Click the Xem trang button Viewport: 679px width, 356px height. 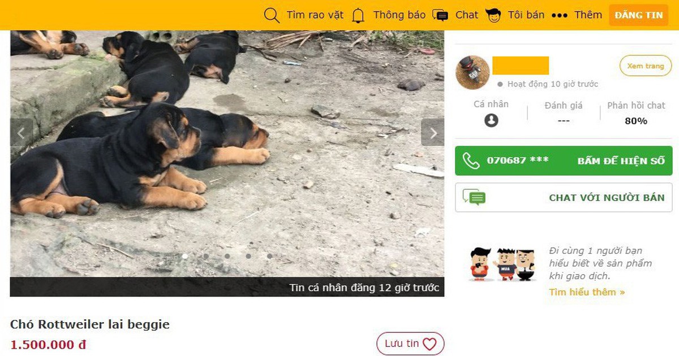click(x=646, y=66)
